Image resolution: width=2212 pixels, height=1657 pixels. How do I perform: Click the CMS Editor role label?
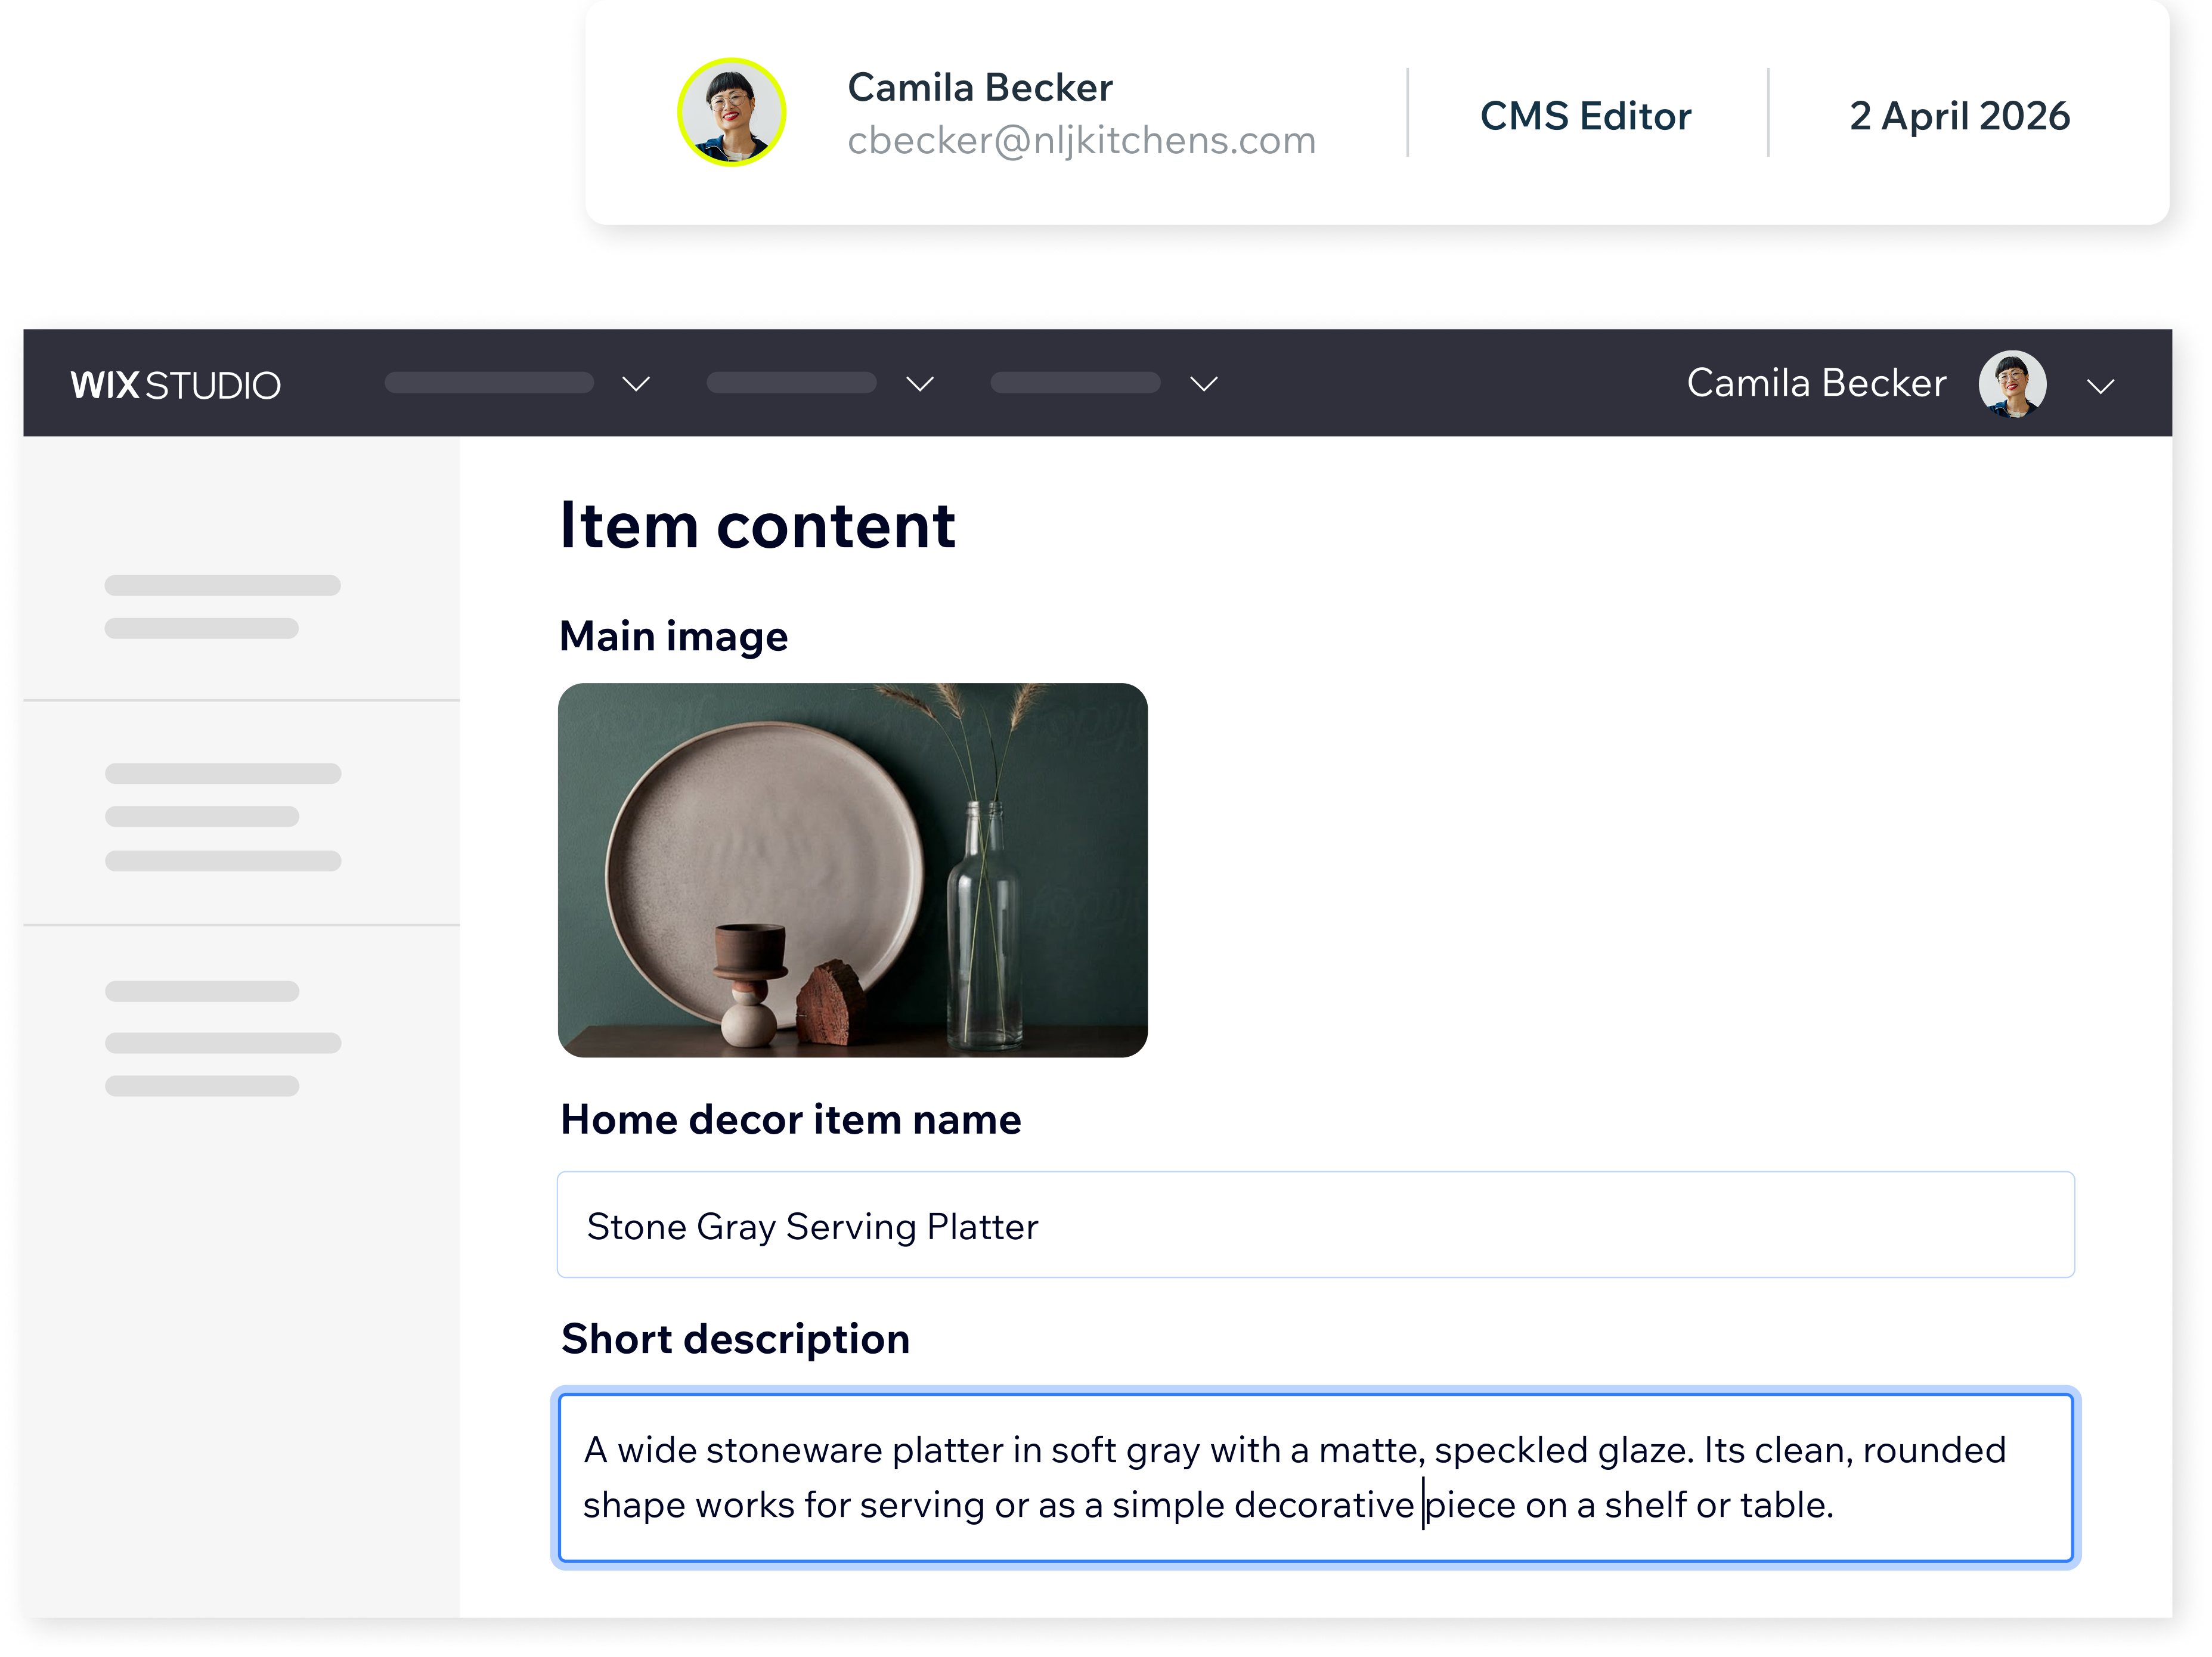1585,116
